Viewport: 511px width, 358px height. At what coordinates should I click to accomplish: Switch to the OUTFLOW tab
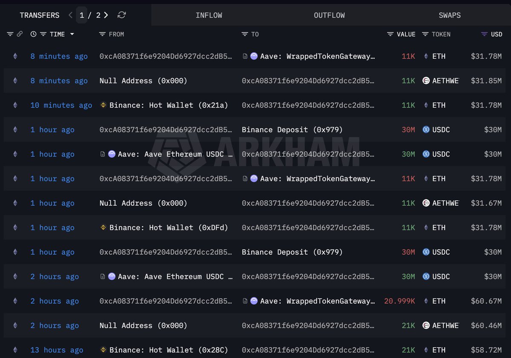point(329,15)
